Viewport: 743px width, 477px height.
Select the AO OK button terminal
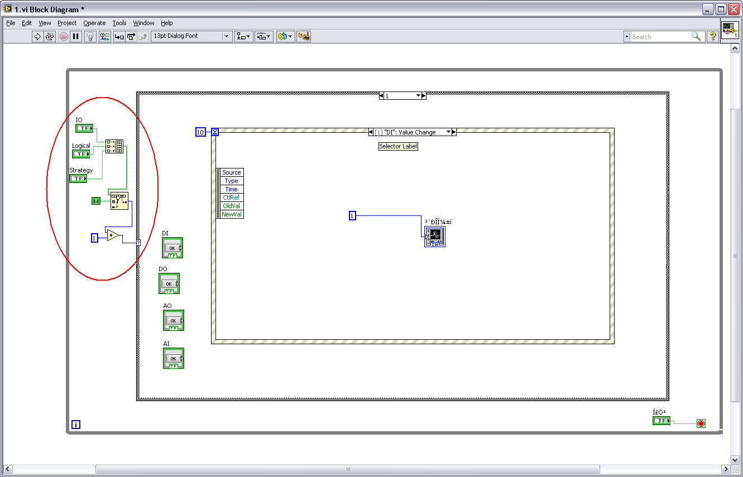(x=174, y=320)
